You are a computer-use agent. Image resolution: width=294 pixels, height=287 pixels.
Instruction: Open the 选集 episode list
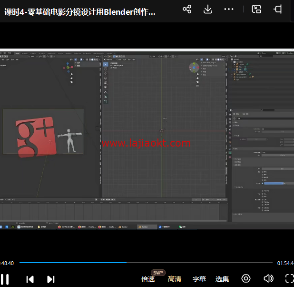222,279
